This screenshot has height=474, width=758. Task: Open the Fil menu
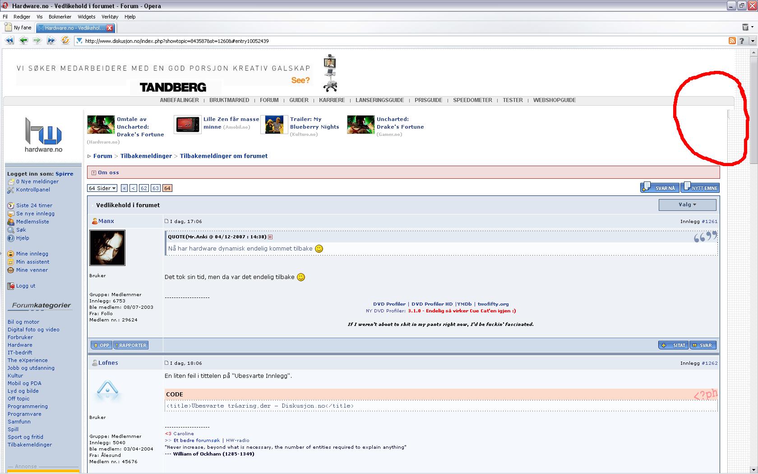pos(5,17)
